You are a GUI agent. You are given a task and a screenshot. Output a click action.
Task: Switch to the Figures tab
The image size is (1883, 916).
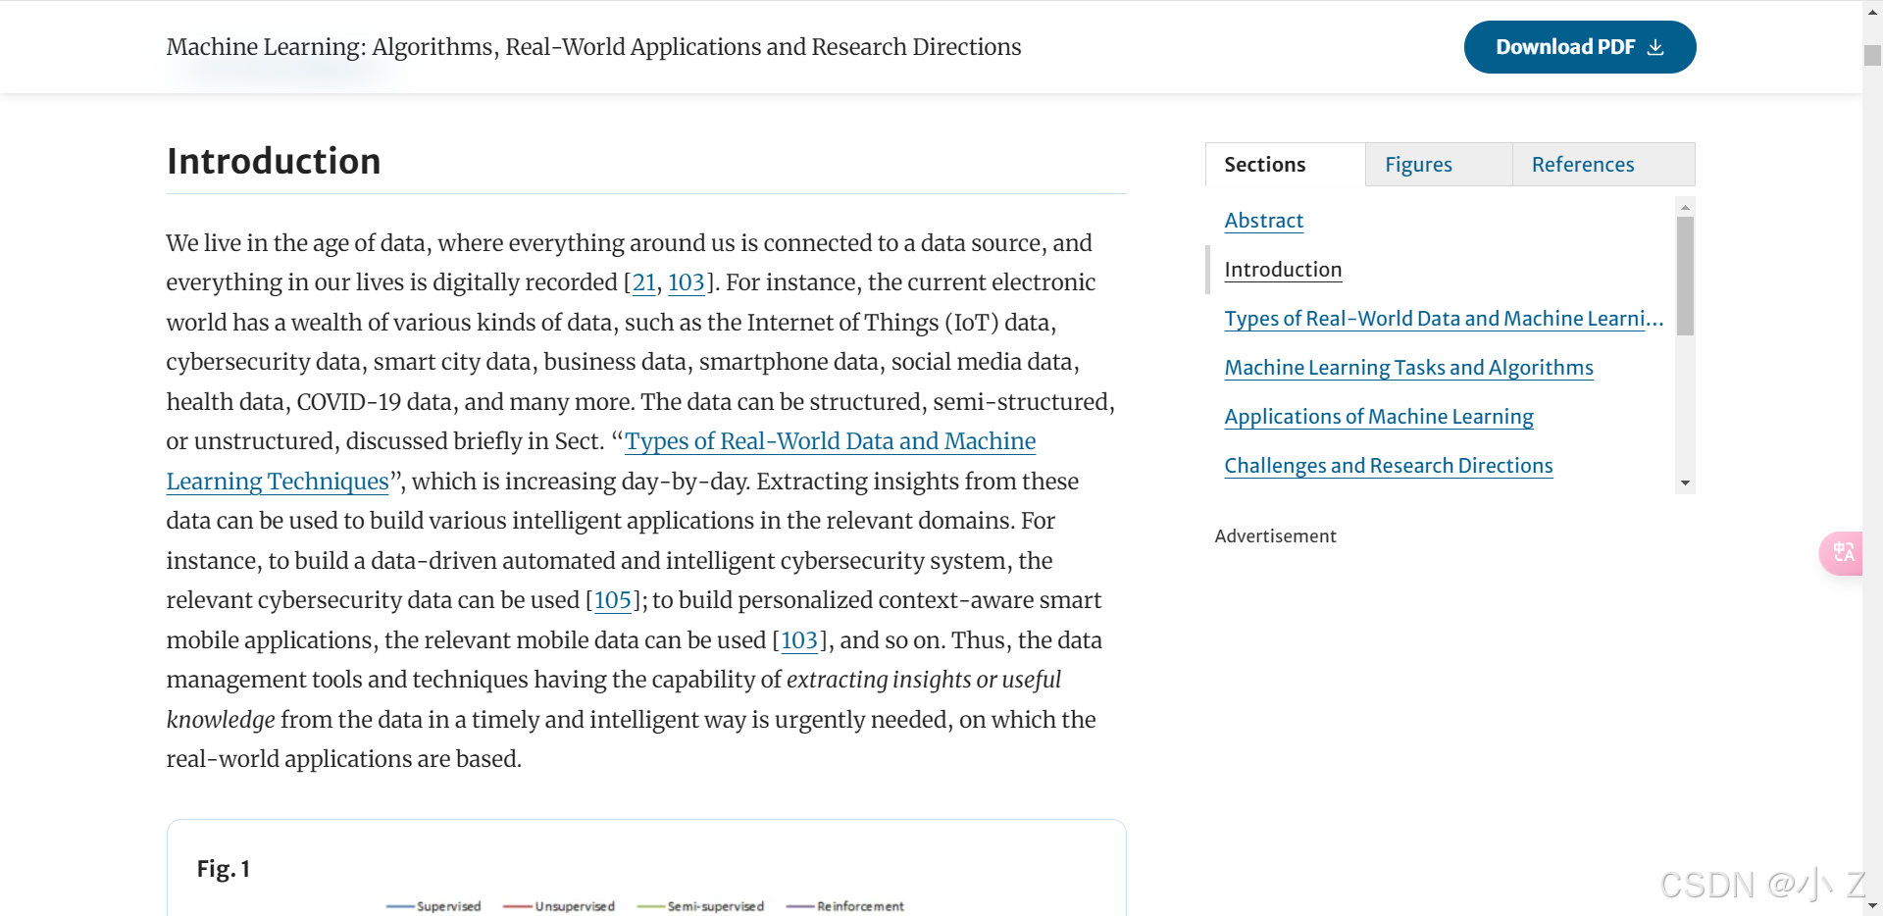click(1438, 165)
